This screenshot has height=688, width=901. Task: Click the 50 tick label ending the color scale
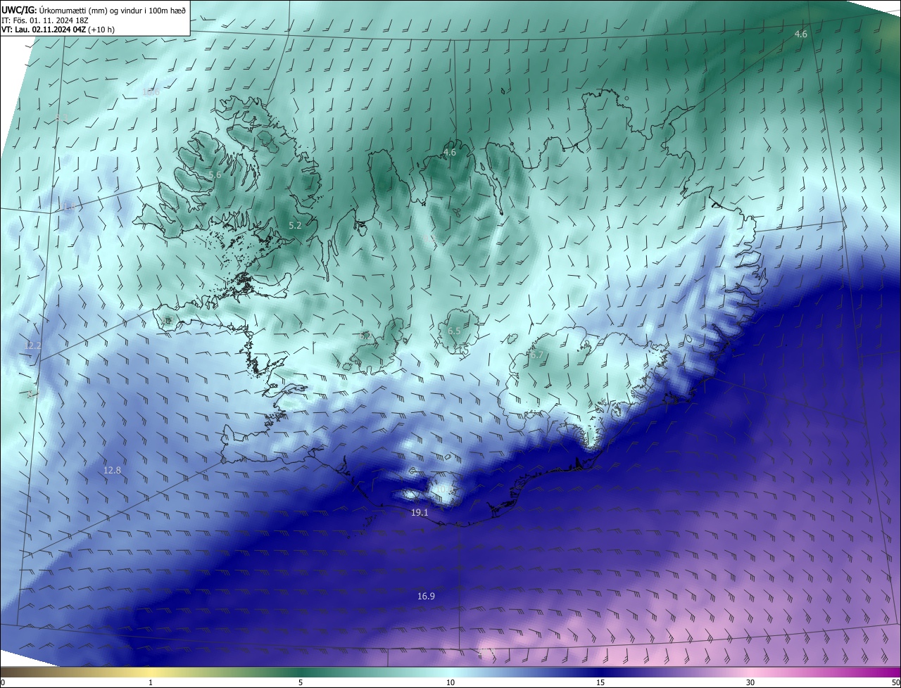[895, 682]
